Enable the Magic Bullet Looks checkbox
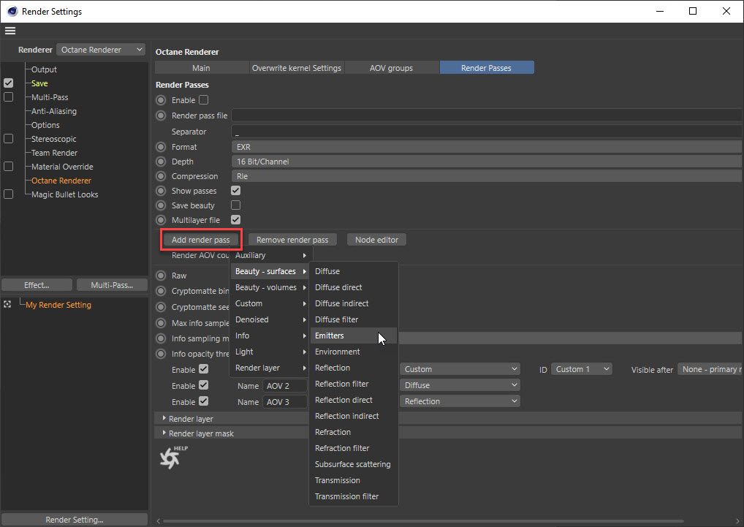 click(x=9, y=194)
